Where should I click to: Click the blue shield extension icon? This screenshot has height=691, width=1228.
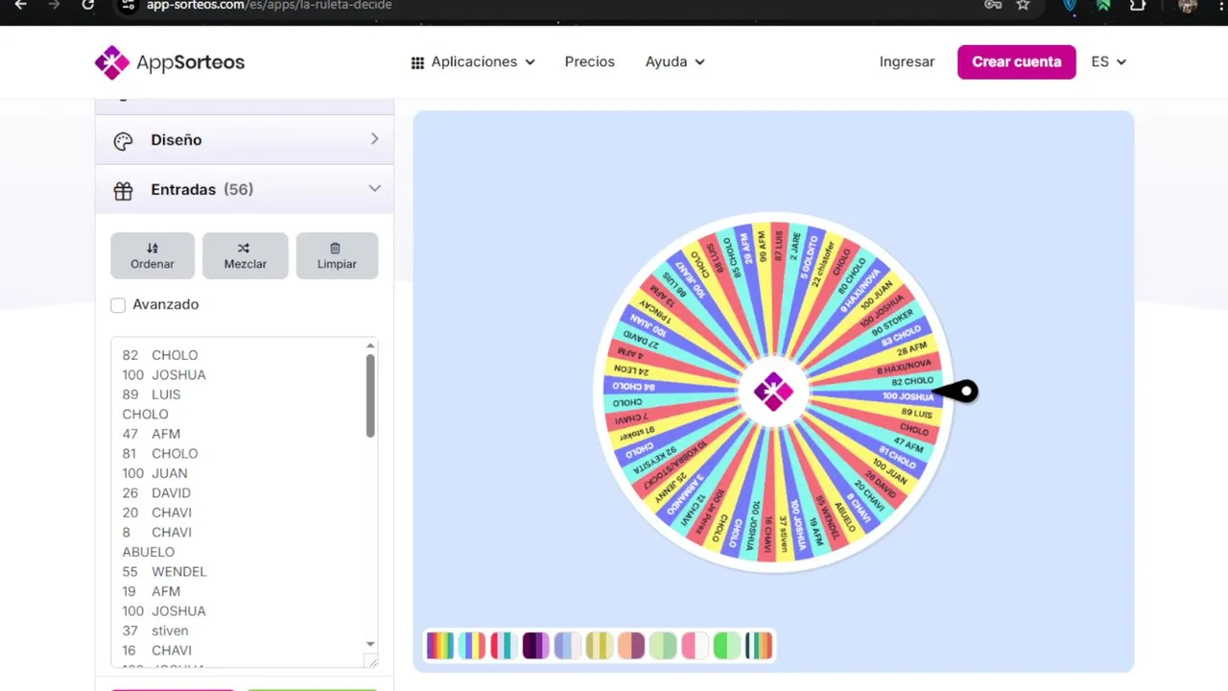coord(1071,5)
